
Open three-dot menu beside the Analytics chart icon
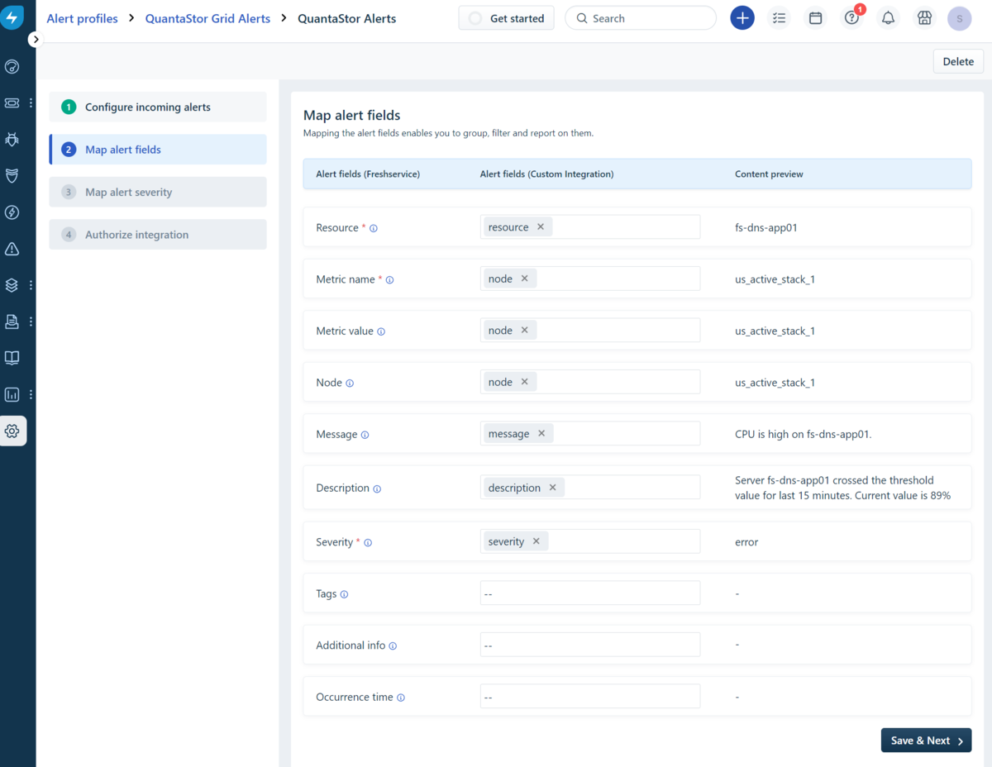[x=31, y=394]
